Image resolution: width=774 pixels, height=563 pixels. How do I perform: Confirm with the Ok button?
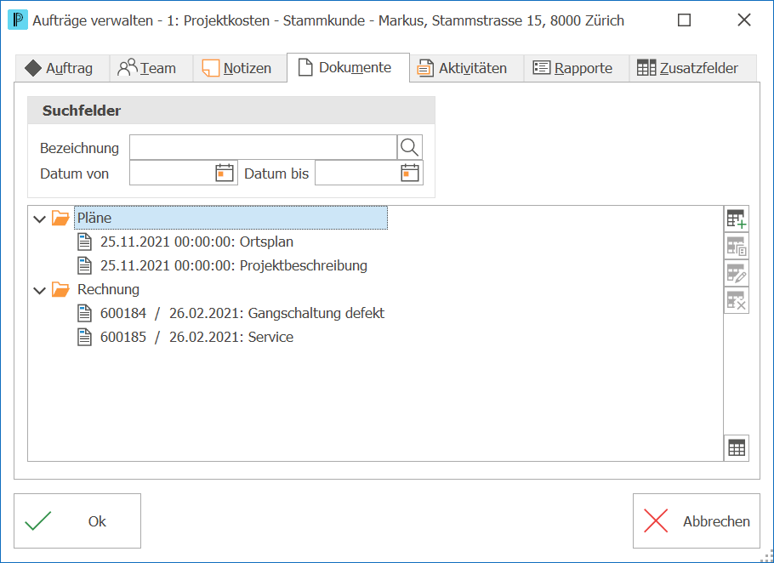[x=77, y=521]
